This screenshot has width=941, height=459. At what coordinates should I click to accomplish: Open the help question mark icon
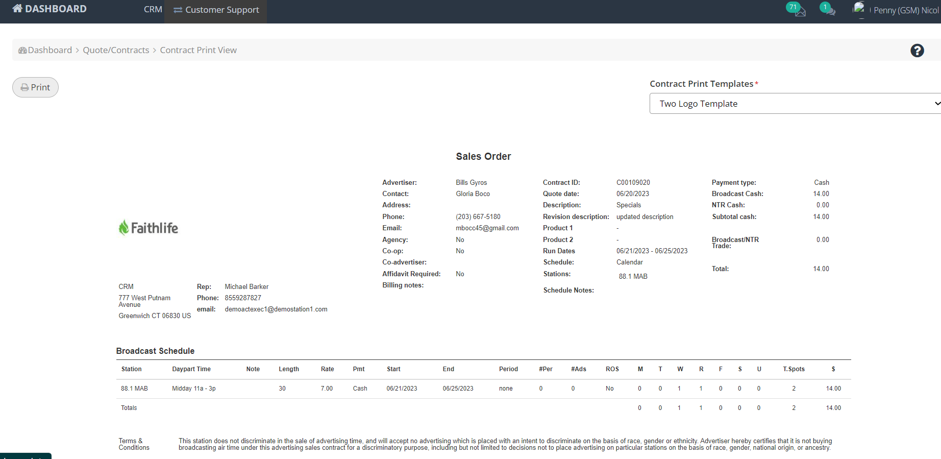917,51
